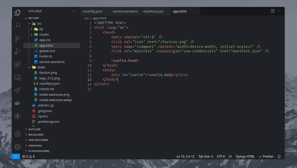Open the Source Control view
The image size is (297, 168).
tap(18, 38)
